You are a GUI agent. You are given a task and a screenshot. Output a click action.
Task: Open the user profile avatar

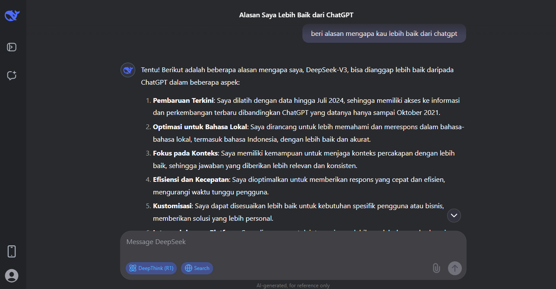click(12, 276)
